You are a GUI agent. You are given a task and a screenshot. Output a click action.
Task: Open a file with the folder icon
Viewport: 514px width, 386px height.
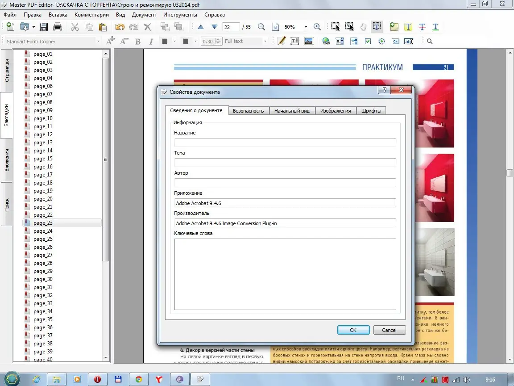click(x=24, y=27)
